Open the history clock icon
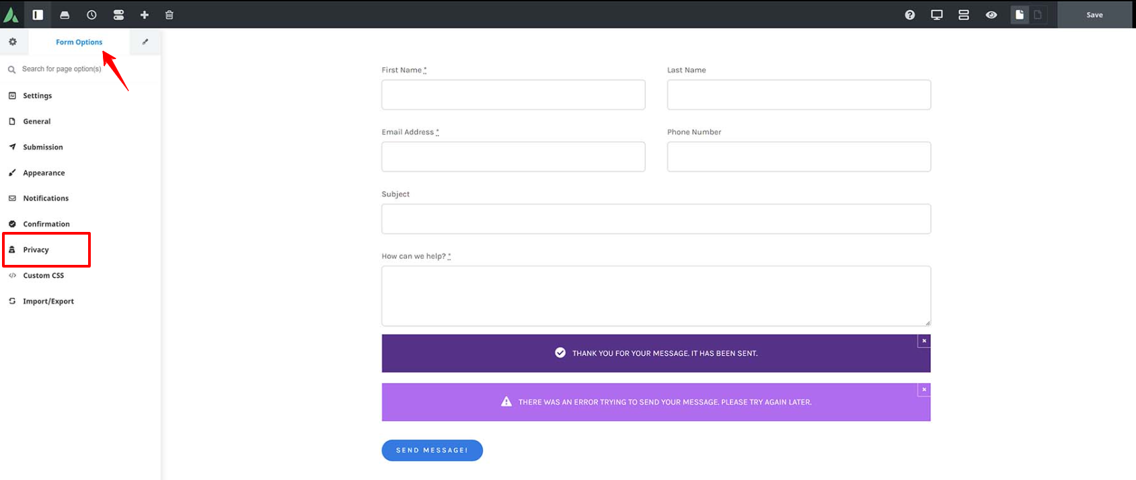Viewport: 1136px width, 480px height. [x=91, y=15]
